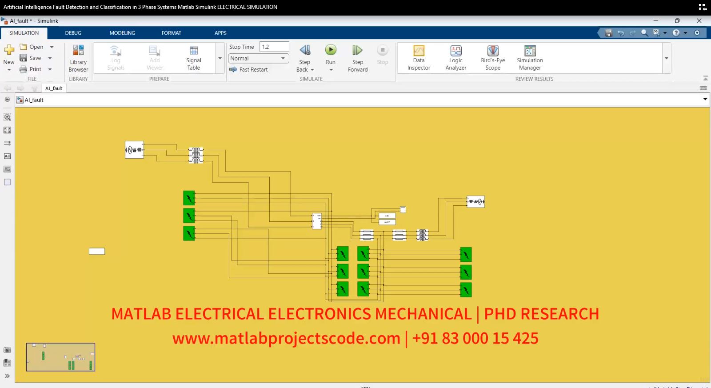Screen dimensions: 711x388
Task: Click the screenshot camera palette icon
Action: pyautogui.click(x=7, y=350)
